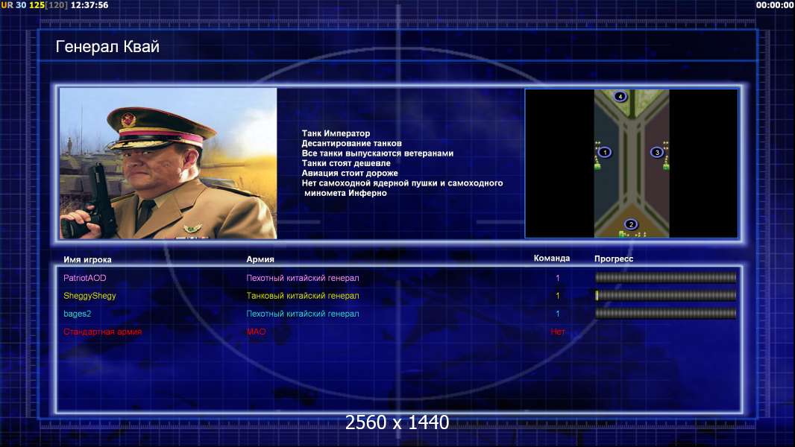Screen dimensions: 795x447
Task: Click the 'Армия' column header
Action: [260, 259]
